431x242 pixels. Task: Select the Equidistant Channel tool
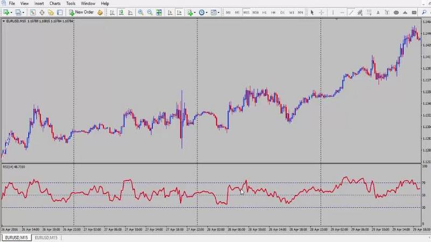[x=360, y=12]
